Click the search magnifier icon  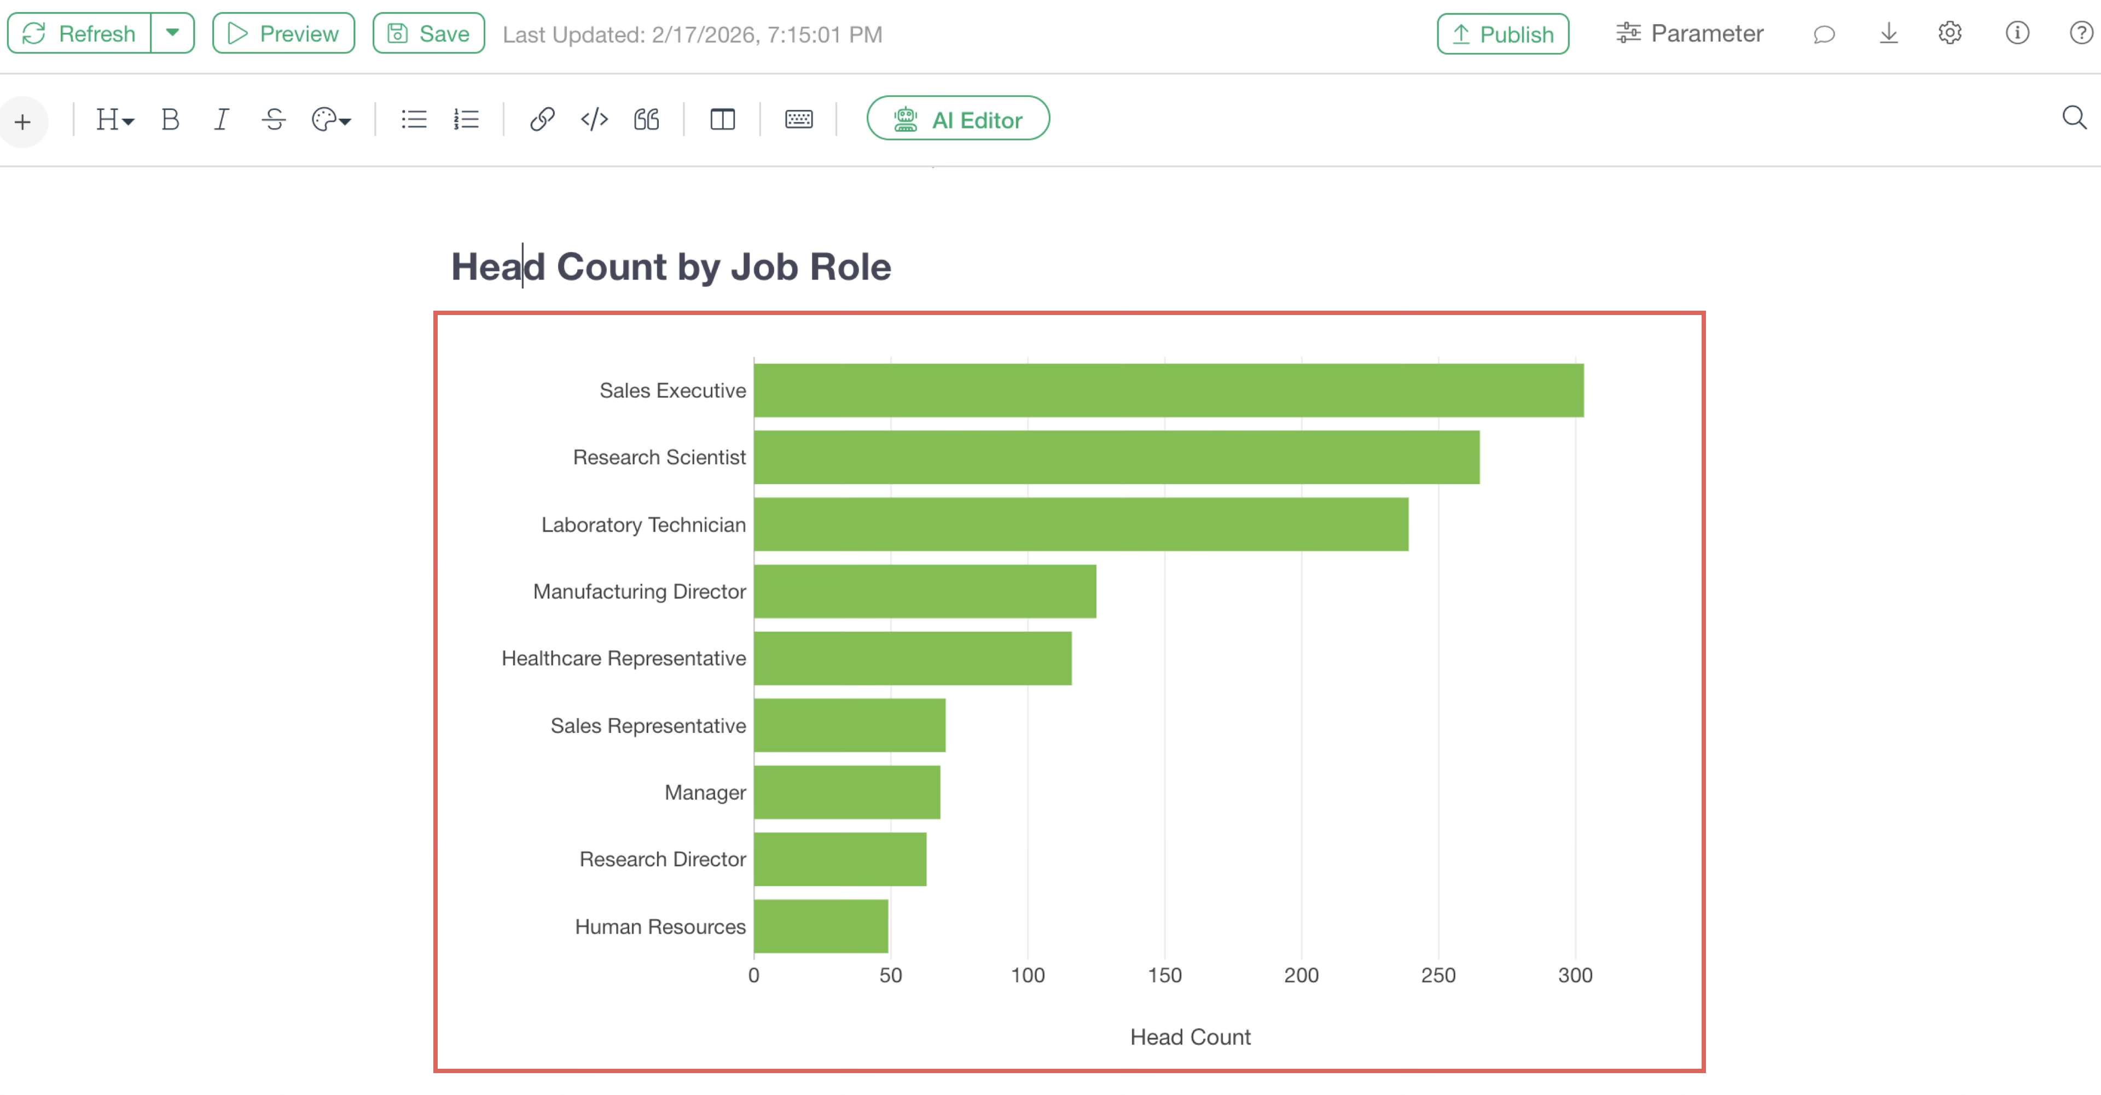coord(2073,118)
